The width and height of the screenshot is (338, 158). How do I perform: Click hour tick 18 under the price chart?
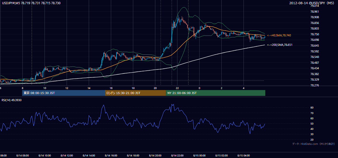click(133, 88)
